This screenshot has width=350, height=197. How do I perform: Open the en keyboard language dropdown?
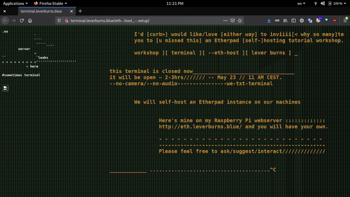coord(301,4)
